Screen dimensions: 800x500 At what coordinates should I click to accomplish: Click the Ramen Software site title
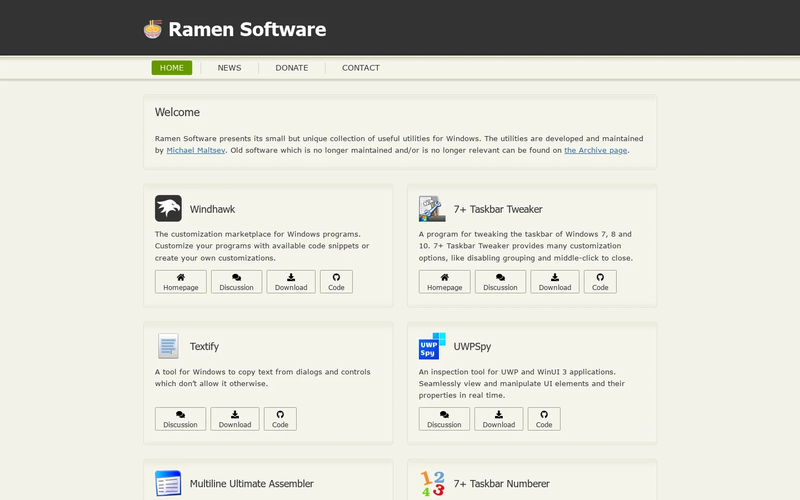(x=247, y=29)
